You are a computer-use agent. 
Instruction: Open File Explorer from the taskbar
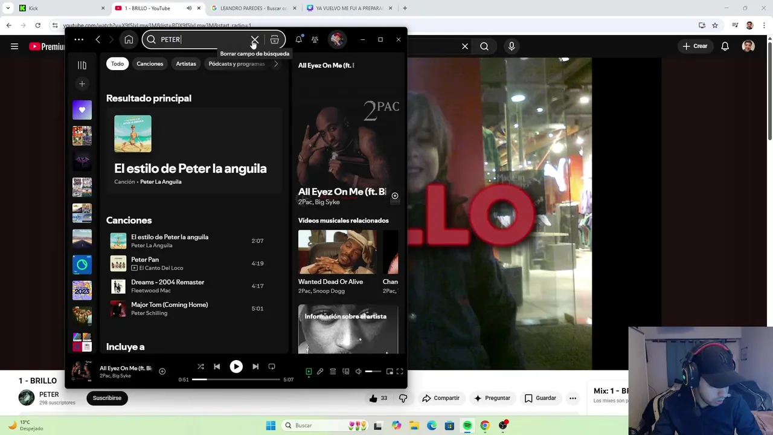pos(414,425)
